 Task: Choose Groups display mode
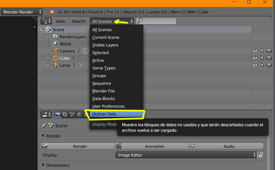point(116,76)
